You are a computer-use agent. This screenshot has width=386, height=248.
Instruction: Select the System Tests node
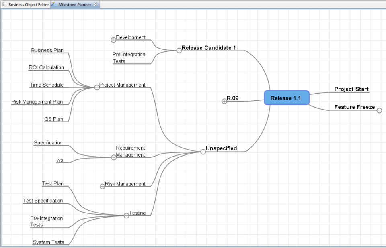coord(49,242)
